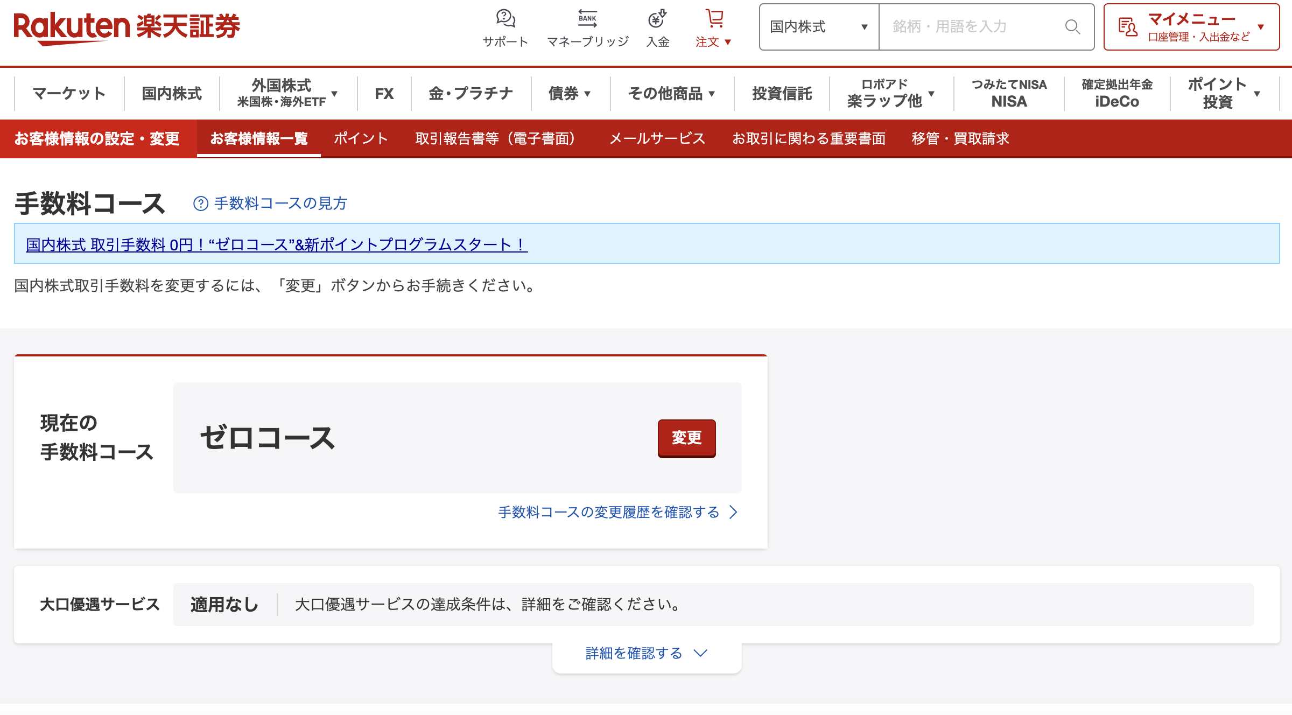This screenshot has width=1292, height=715.
Task: Open お取引に関わる重要書面 tab
Action: coord(809,138)
